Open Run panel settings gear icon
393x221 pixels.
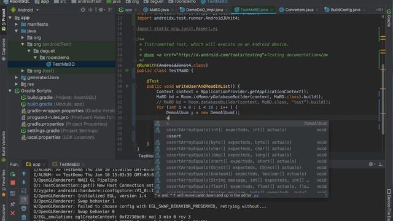[x=371, y=164]
